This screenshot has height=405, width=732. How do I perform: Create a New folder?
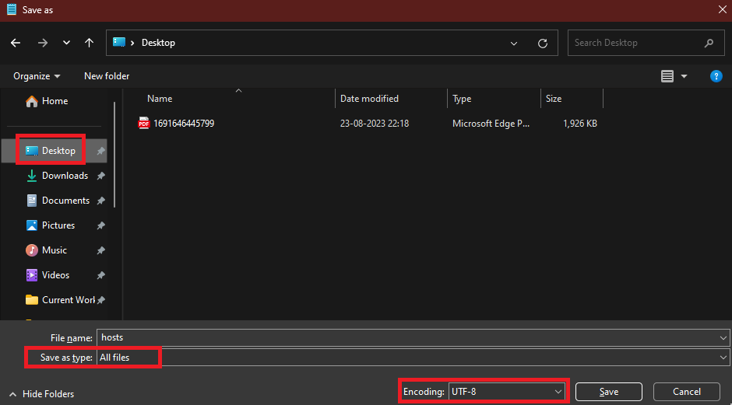tap(107, 76)
